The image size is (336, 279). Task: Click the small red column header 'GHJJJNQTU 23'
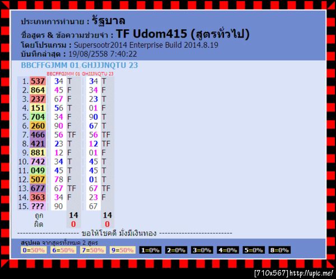(x=97, y=74)
